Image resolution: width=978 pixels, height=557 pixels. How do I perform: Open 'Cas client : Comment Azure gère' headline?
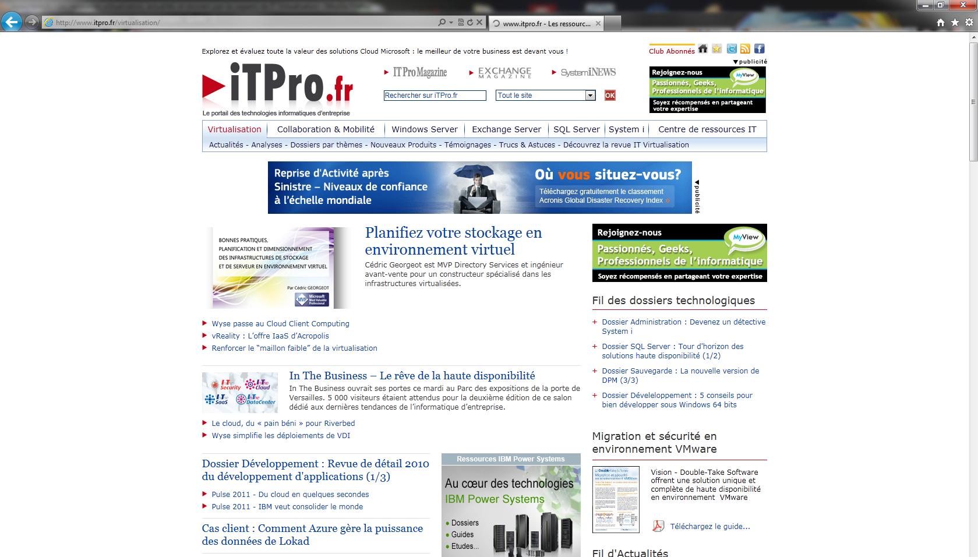(312, 535)
